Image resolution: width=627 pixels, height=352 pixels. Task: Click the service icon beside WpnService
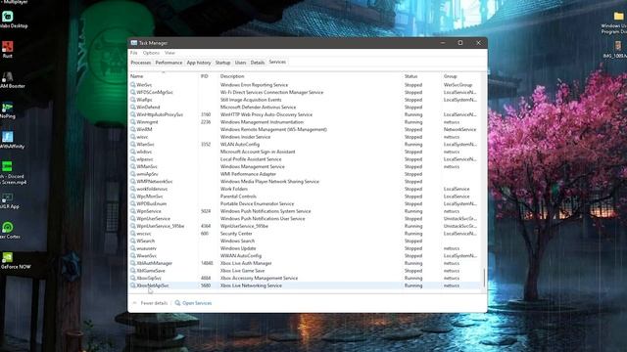point(133,211)
